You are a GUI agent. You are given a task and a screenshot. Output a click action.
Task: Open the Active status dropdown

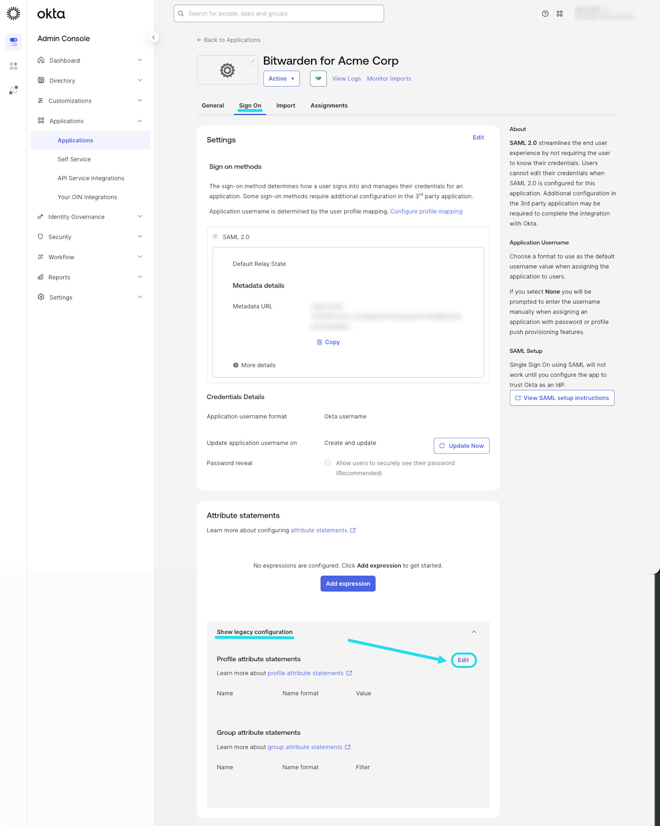pos(281,79)
